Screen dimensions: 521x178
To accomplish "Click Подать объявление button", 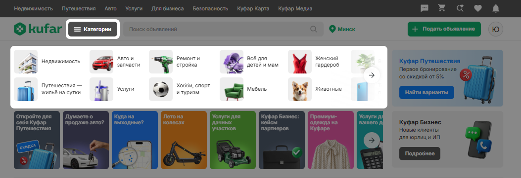I will pos(444,29).
